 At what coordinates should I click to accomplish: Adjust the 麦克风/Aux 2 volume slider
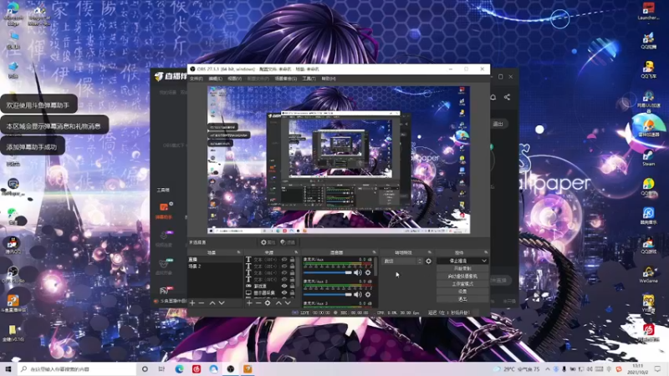pyautogui.click(x=328, y=294)
